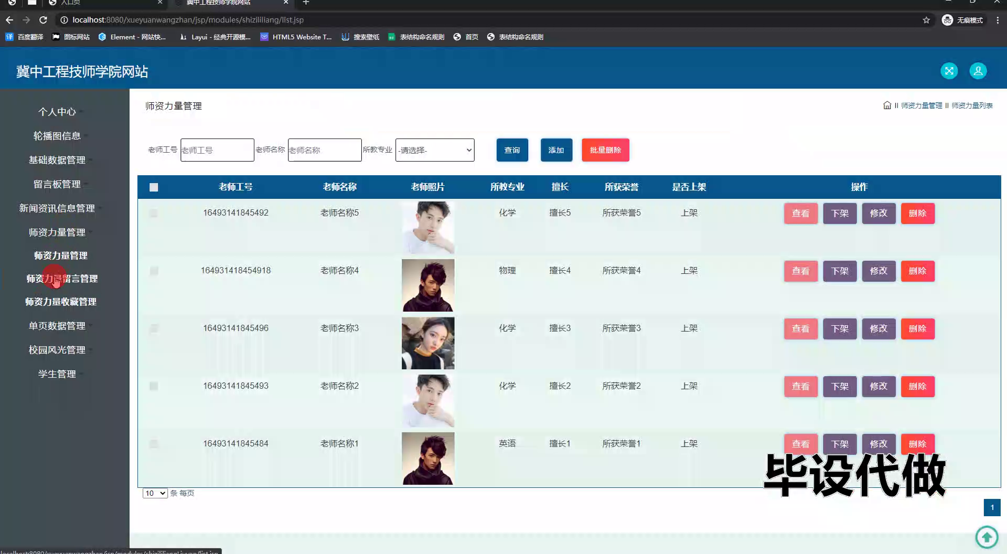Click the 师资力量管理 breadcrumb link
1007x554 pixels.
[x=922, y=105]
